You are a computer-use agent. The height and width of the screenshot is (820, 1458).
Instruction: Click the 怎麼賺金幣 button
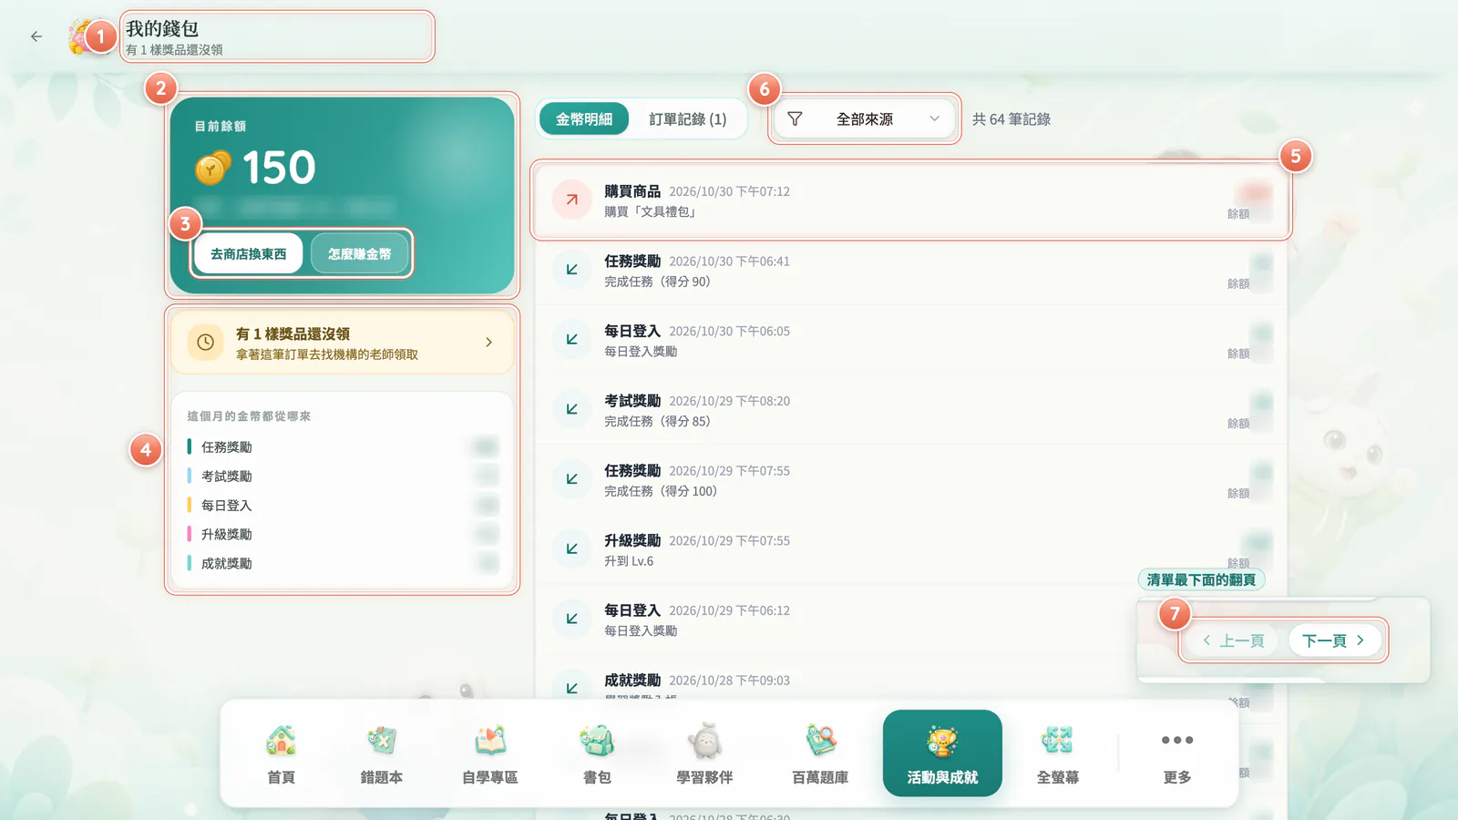pyautogui.click(x=359, y=254)
